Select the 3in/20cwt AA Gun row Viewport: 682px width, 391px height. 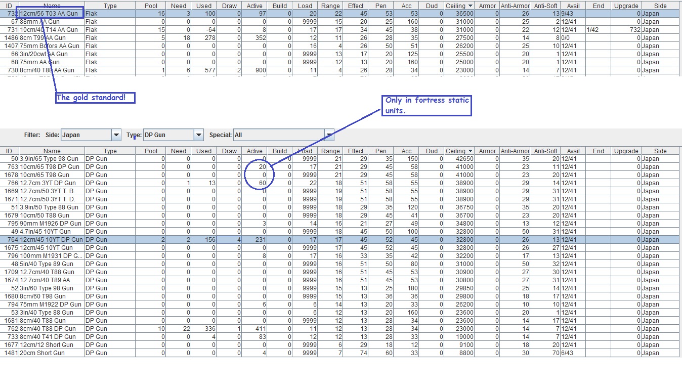[x=339, y=54]
